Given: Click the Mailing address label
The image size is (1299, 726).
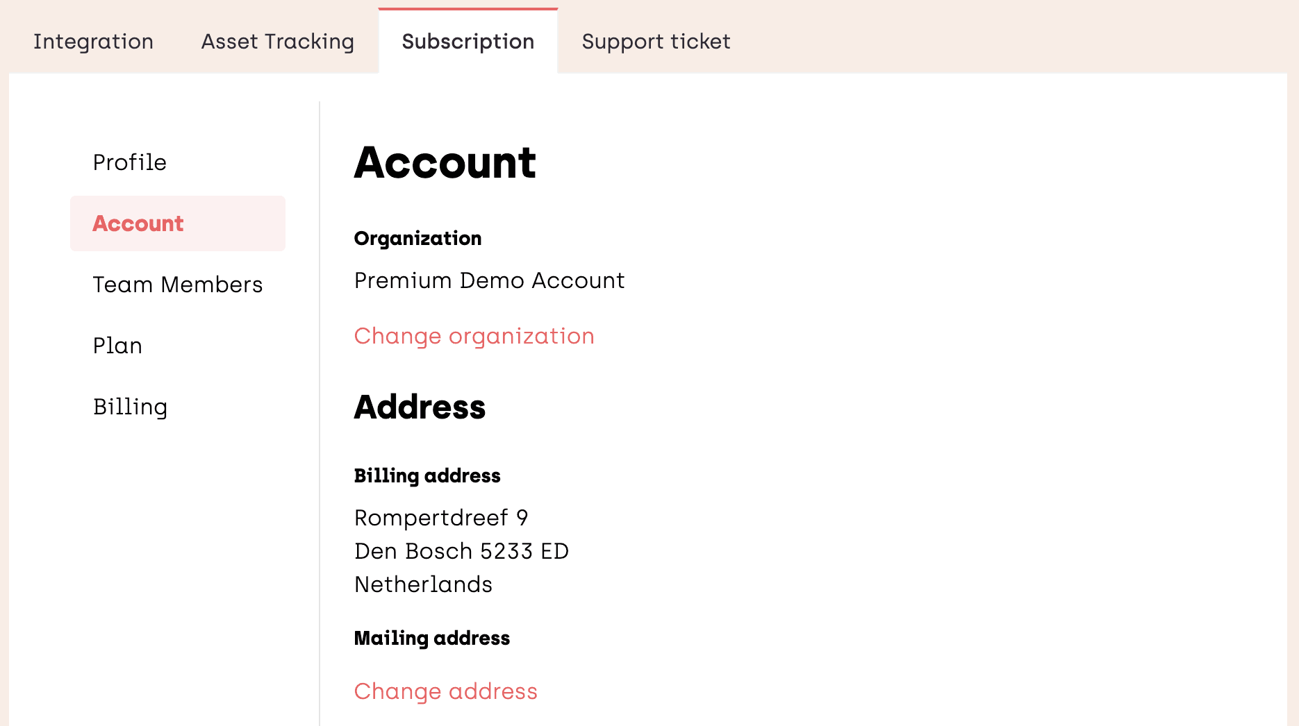Looking at the screenshot, I should click(431, 639).
